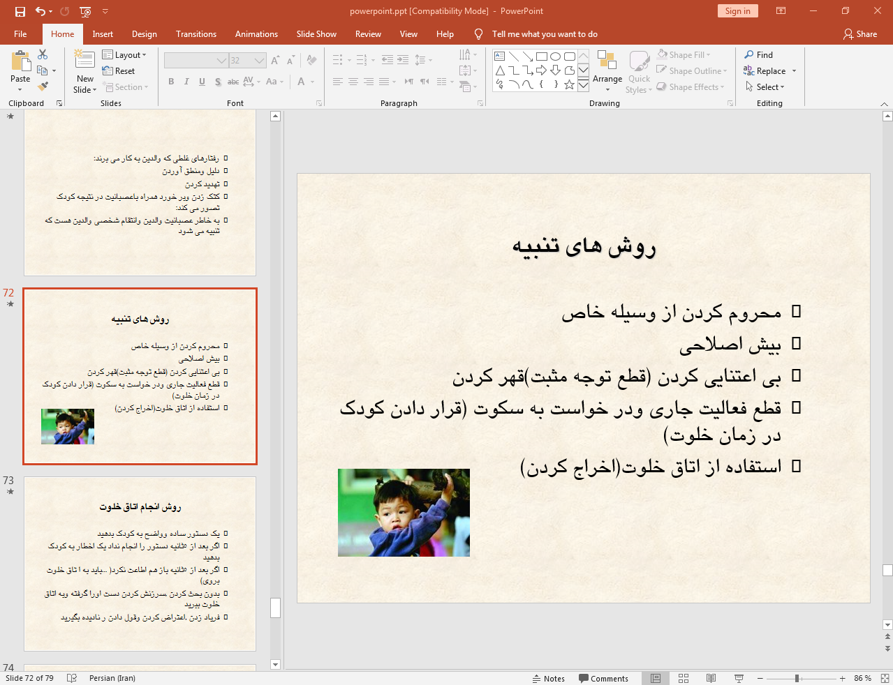This screenshot has width=893, height=685.
Task: Open Arrange options
Action: point(607,71)
